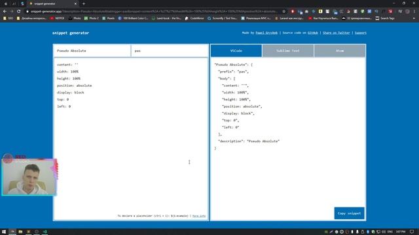Viewport: 419px width, 235px height.
Task: Click the snippet generator site title
Action: click(71, 33)
